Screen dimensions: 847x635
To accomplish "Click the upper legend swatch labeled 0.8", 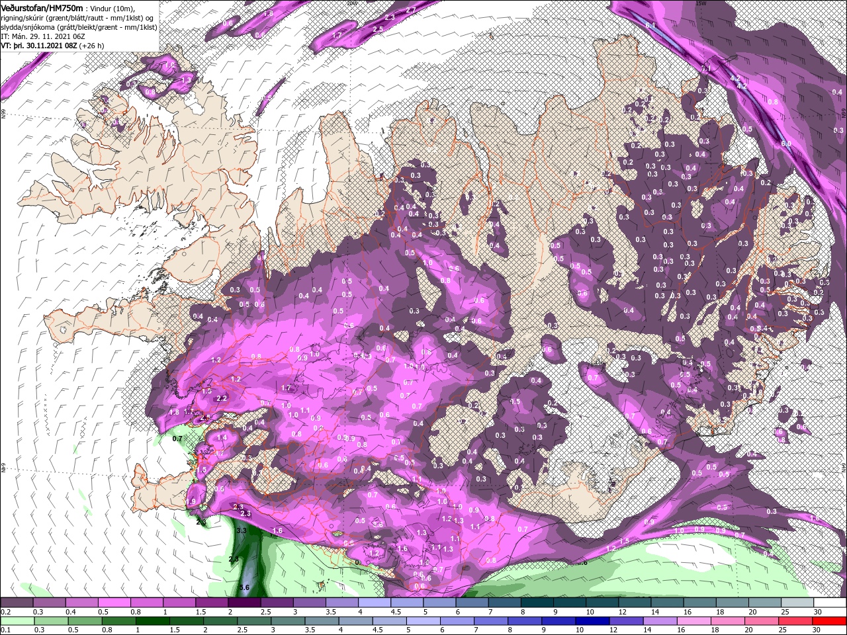I will [146, 603].
